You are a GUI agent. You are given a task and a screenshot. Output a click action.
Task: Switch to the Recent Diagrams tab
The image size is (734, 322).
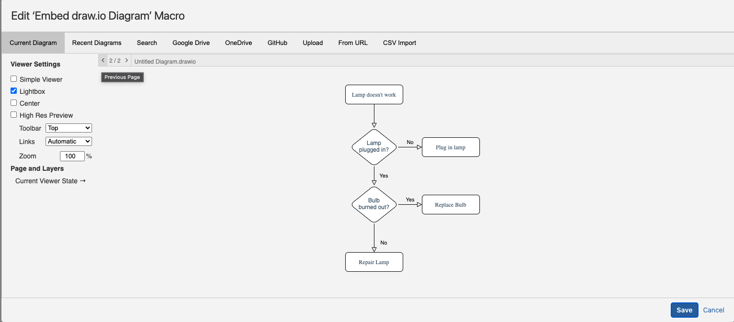pyautogui.click(x=97, y=43)
